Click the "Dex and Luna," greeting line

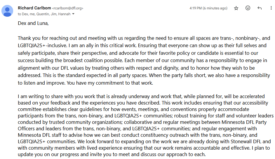coord(33,23)
